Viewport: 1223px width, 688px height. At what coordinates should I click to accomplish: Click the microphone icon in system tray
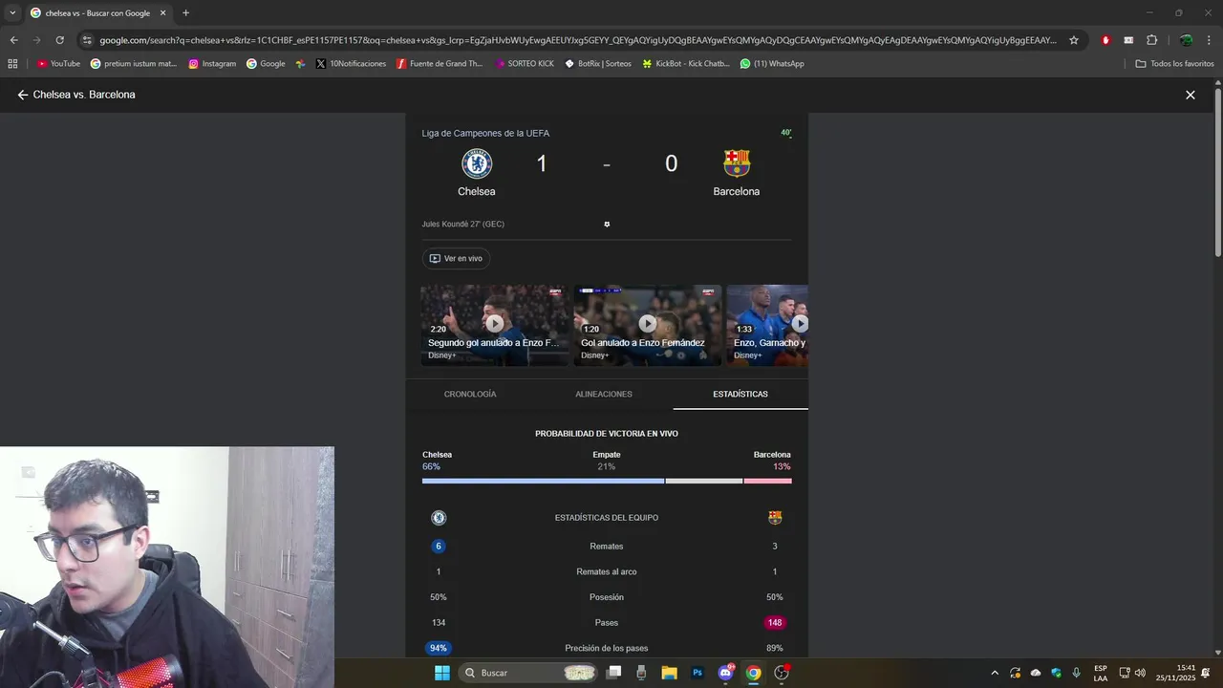(x=1077, y=673)
